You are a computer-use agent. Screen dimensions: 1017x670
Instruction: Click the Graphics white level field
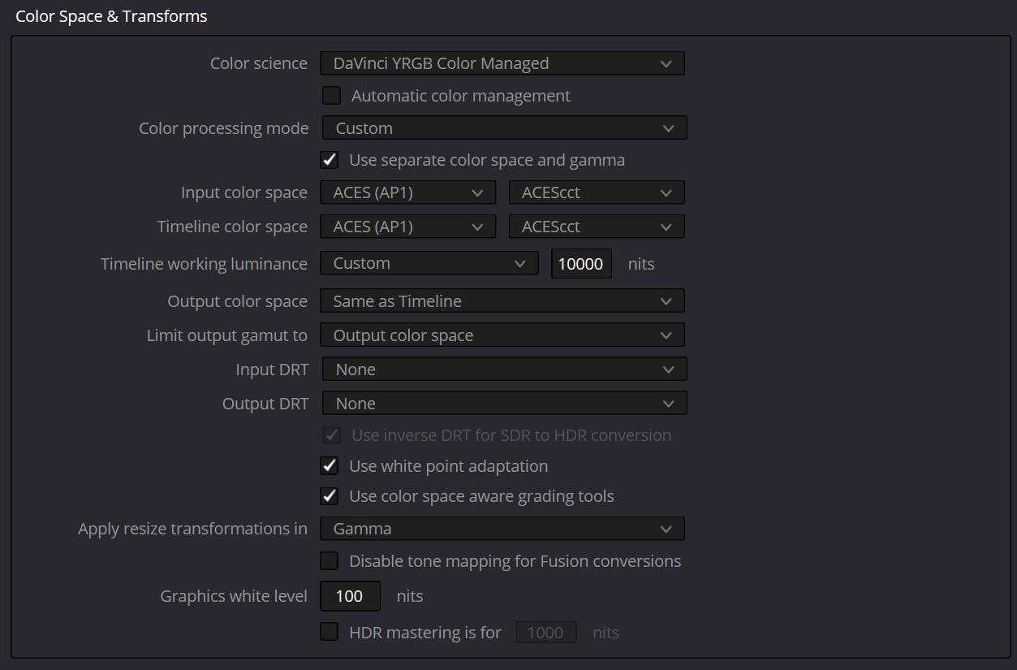click(x=350, y=596)
